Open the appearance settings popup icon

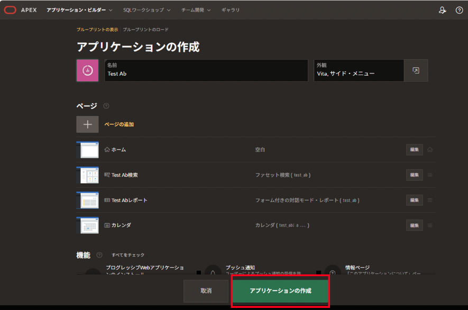click(x=416, y=70)
